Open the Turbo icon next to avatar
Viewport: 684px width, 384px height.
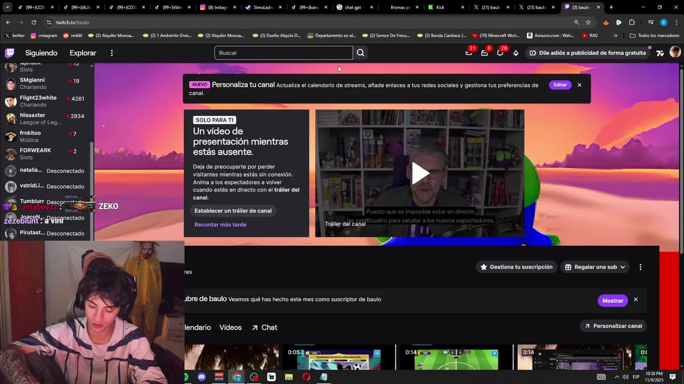pyautogui.click(x=660, y=53)
